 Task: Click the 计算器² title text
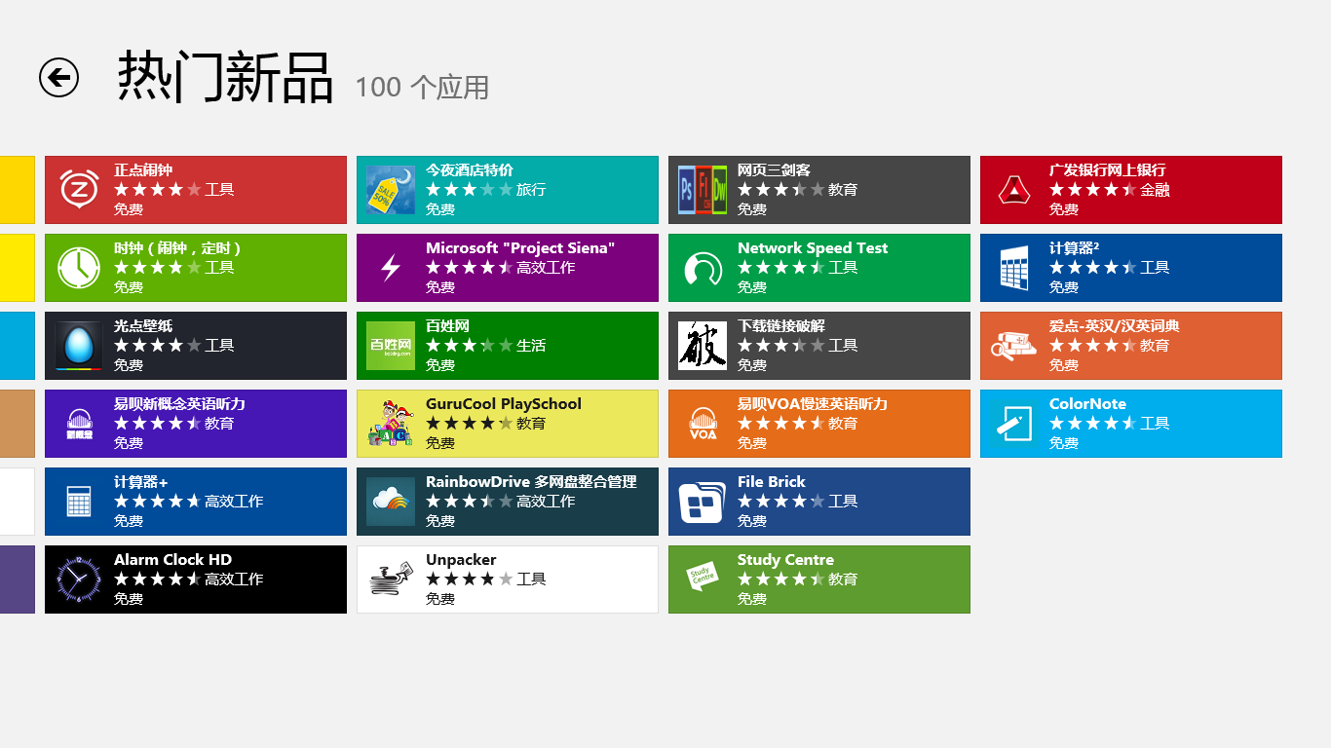(1075, 248)
